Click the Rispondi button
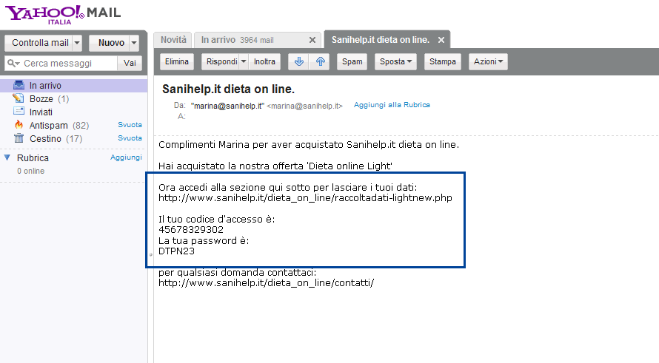The width and height of the screenshot is (659, 363). point(221,61)
